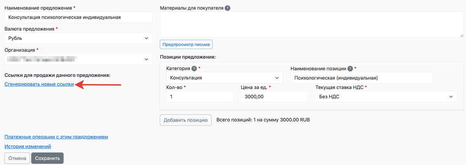Click help icon next to Наименование позиции
The width and height of the screenshot is (466, 165).
coord(350,68)
